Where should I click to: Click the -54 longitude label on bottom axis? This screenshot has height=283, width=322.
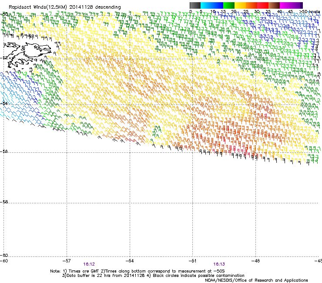pos(130,261)
